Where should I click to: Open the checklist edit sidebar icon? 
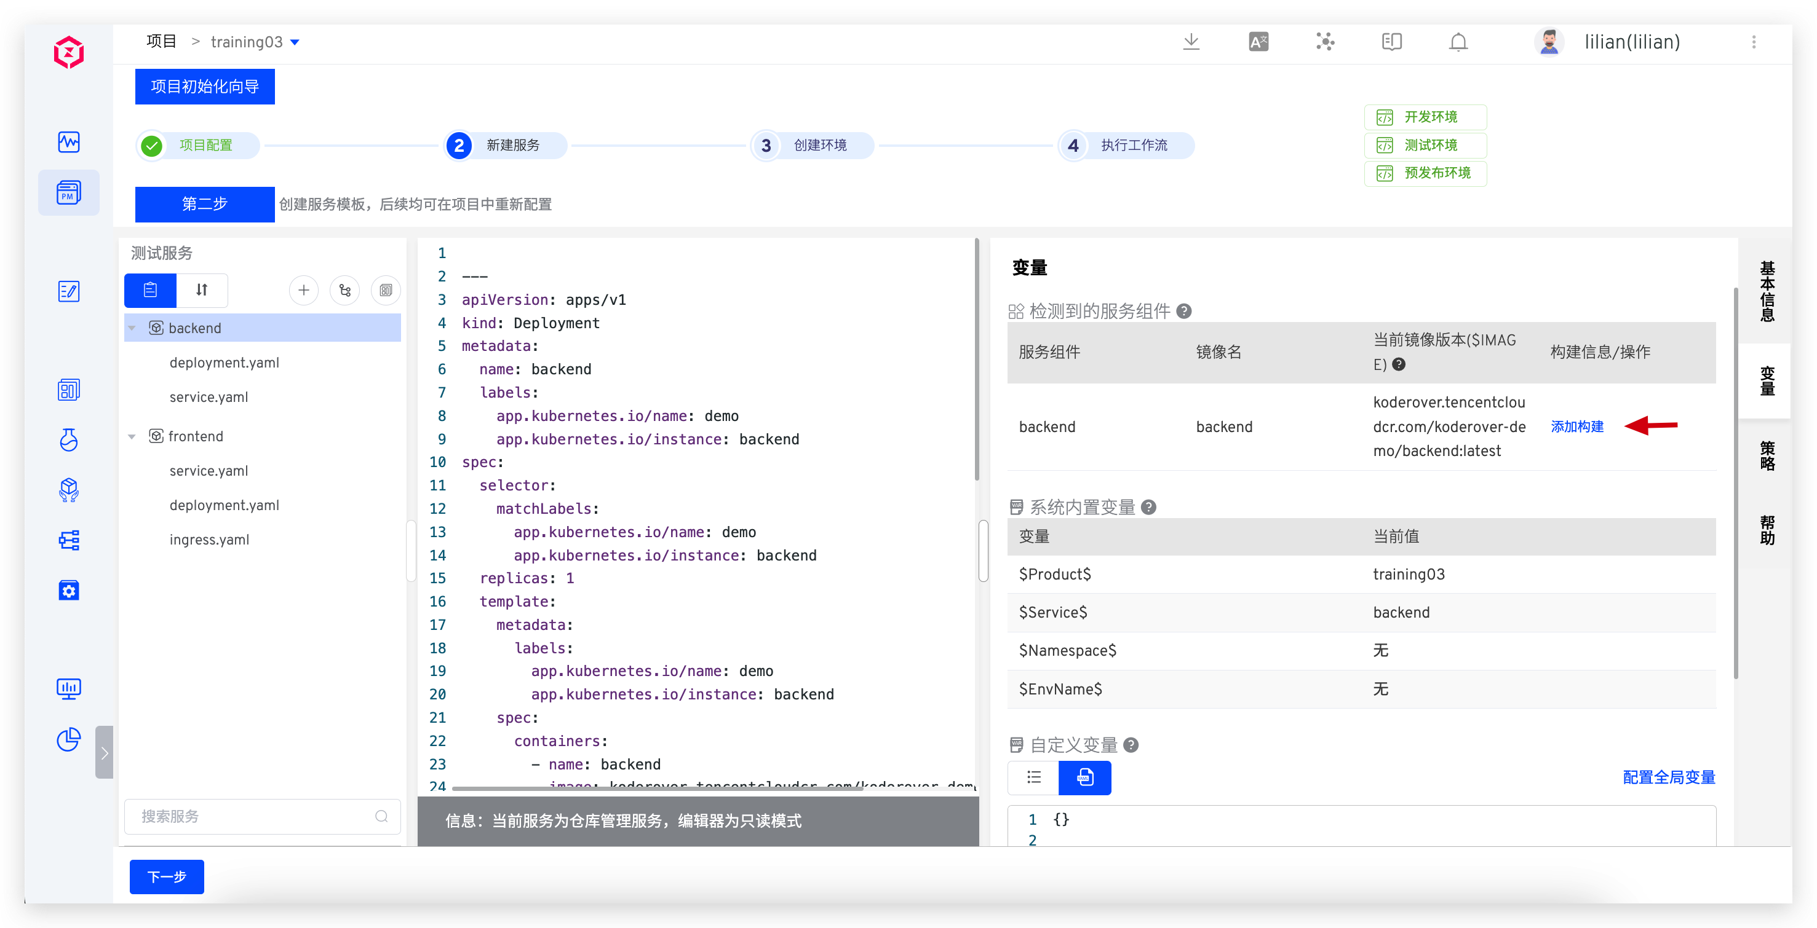click(68, 291)
